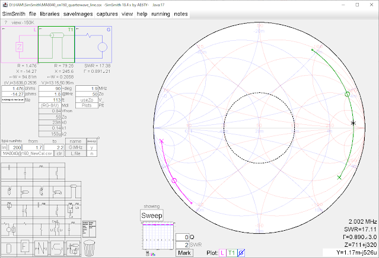The image size is (379, 258).
Task: Click the Mark button
Action: click(184, 253)
